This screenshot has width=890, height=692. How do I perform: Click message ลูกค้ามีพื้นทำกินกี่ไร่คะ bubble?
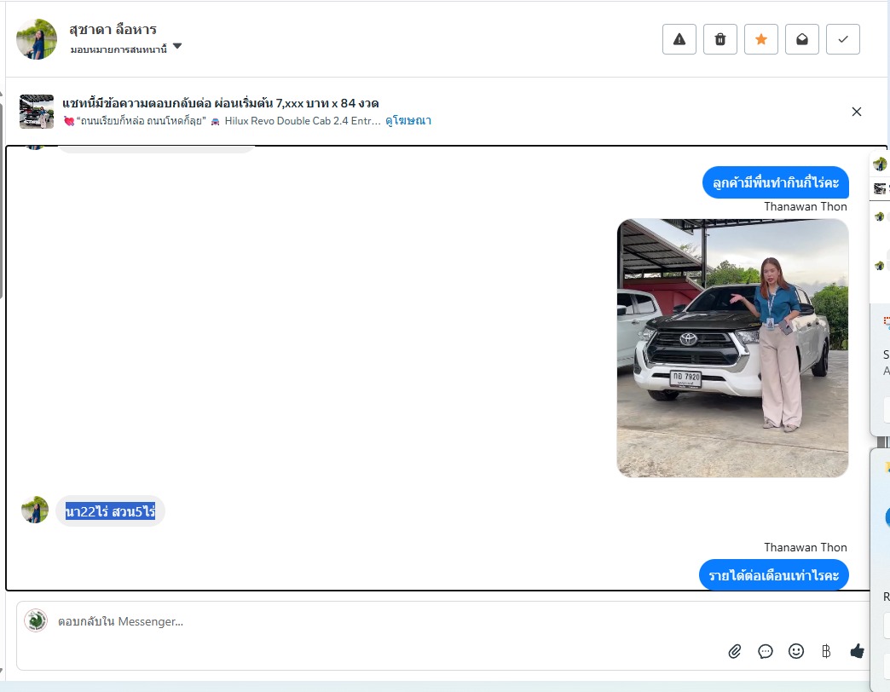776,182
